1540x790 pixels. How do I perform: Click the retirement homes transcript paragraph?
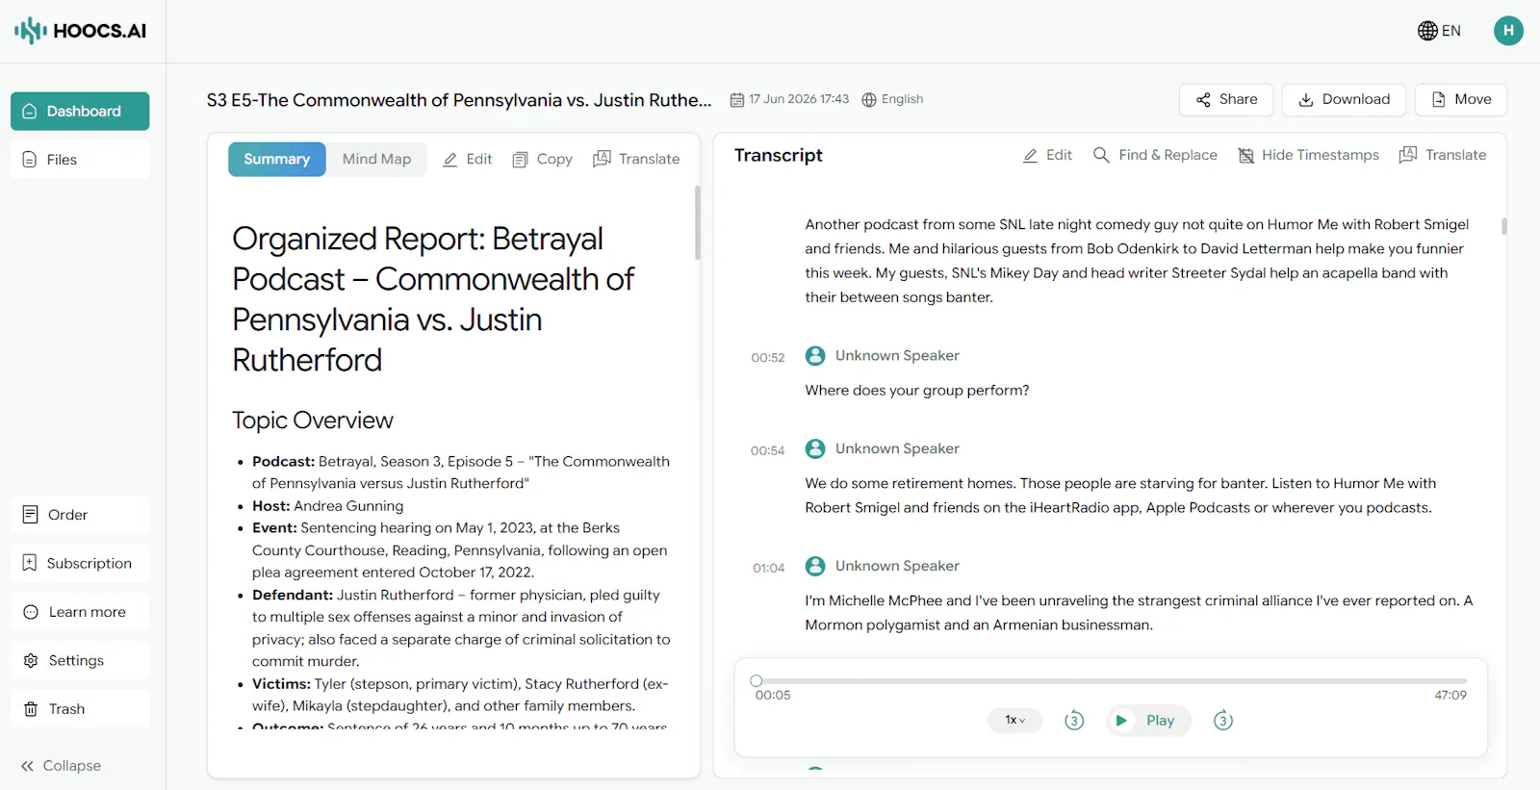click(x=1120, y=496)
